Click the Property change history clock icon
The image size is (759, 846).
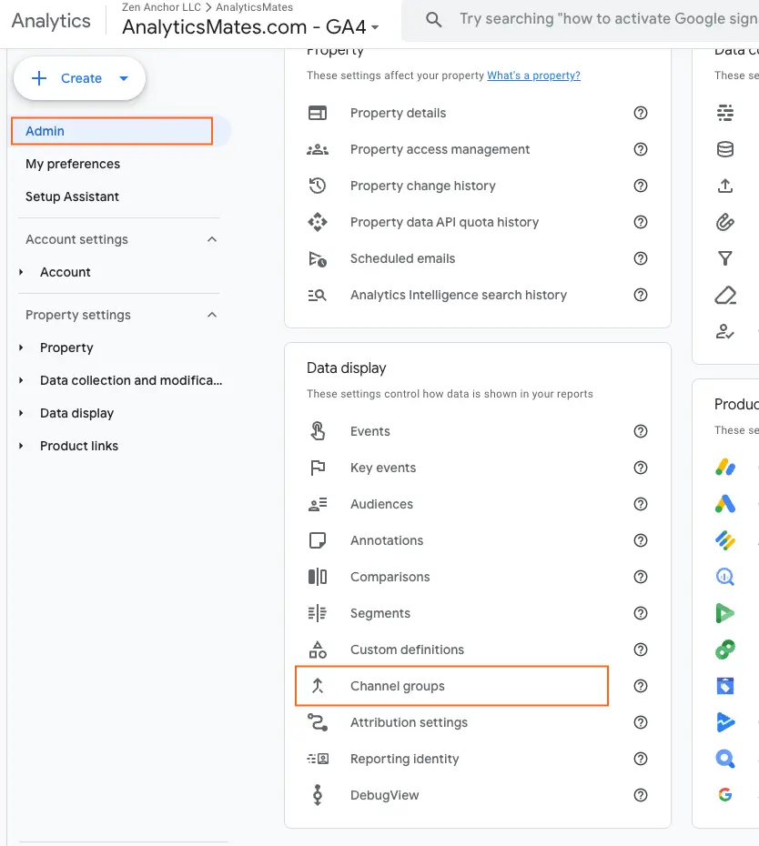[x=318, y=186]
